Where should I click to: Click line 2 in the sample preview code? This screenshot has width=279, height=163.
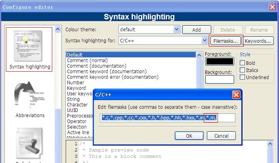[116, 150]
